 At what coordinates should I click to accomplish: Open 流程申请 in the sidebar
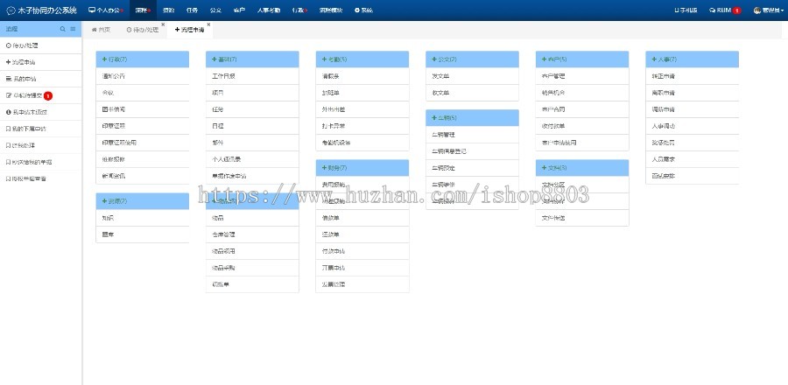40,62
